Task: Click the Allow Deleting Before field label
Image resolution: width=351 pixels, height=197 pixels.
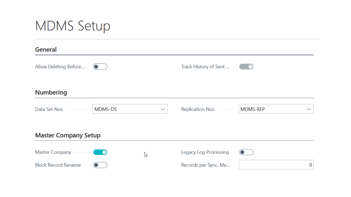Action: [x=60, y=67]
